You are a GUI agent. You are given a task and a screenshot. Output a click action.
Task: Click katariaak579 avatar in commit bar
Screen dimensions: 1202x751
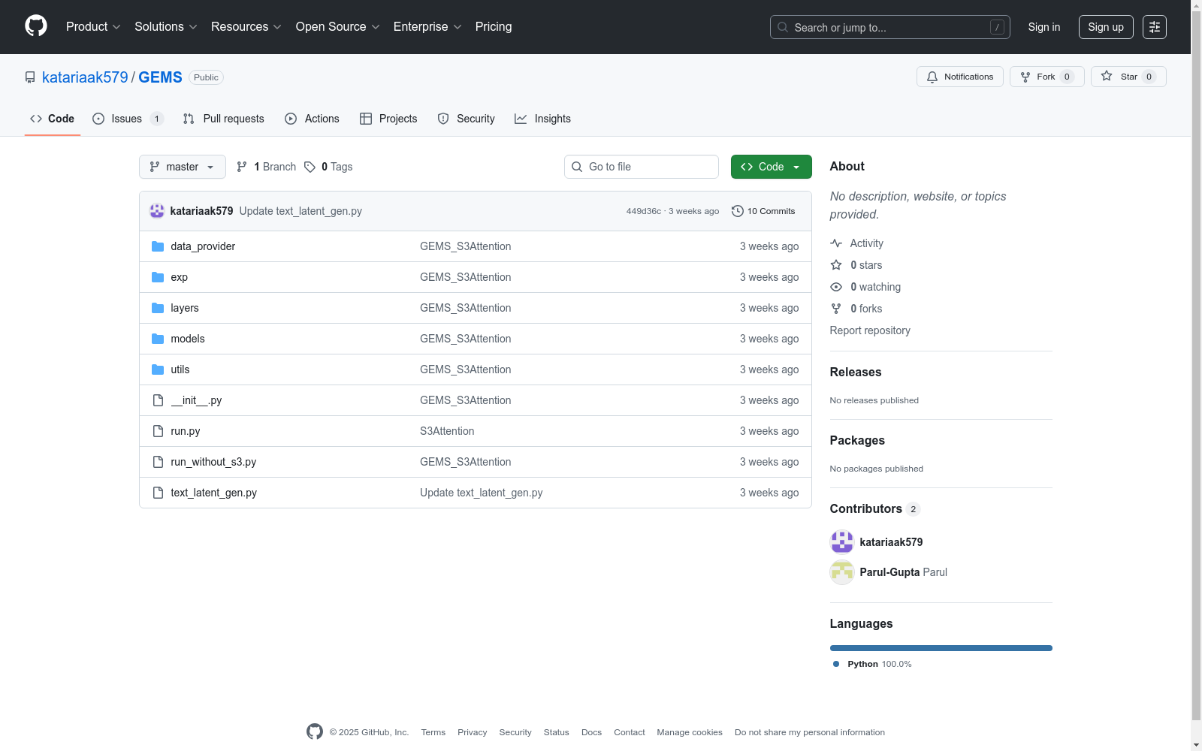[157, 211]
